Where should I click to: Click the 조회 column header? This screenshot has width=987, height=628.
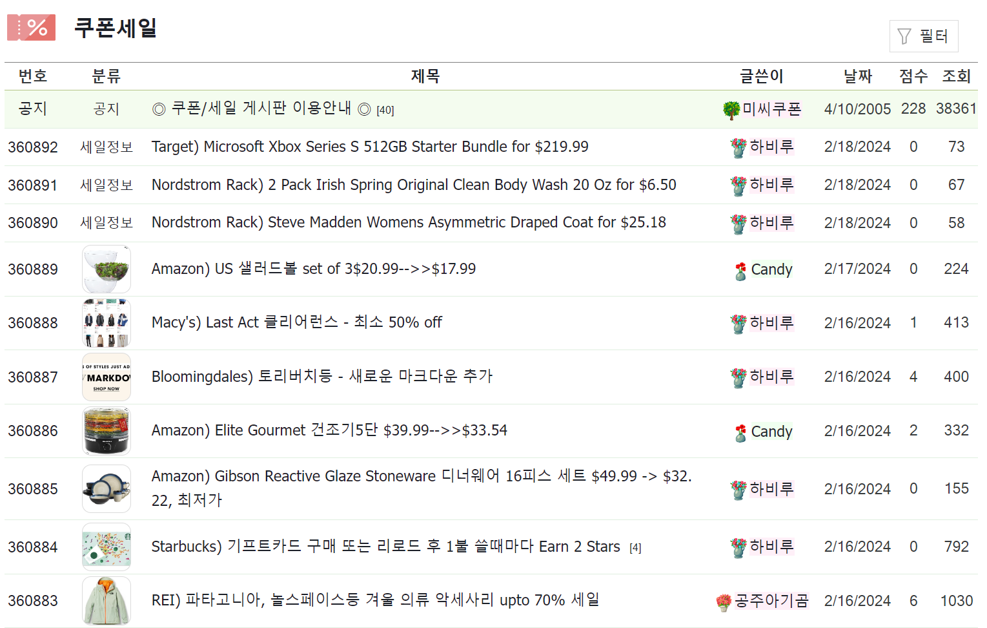[x=957, y=76]
